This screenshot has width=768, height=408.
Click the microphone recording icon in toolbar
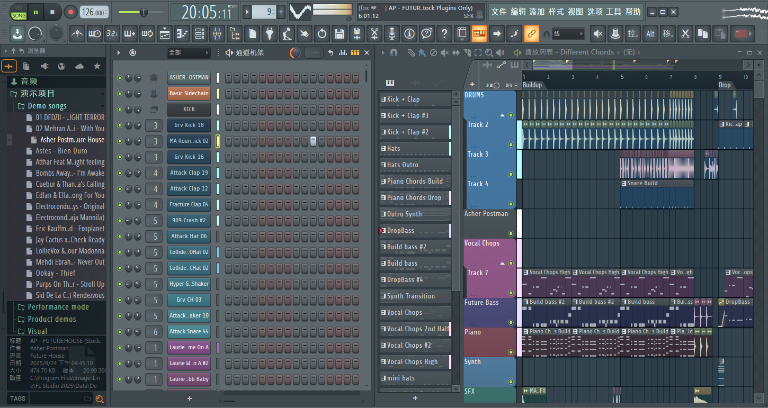pos(391,34)
